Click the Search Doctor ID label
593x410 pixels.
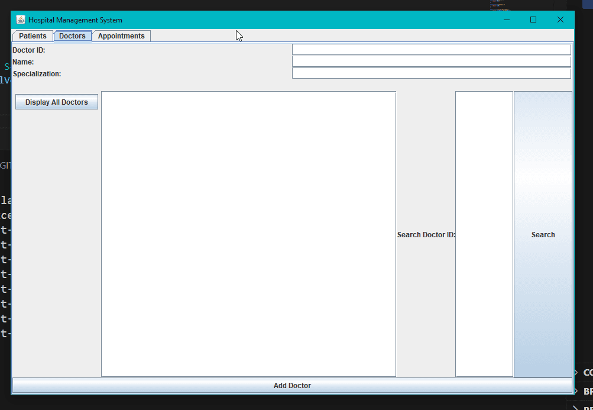[426, 235]
